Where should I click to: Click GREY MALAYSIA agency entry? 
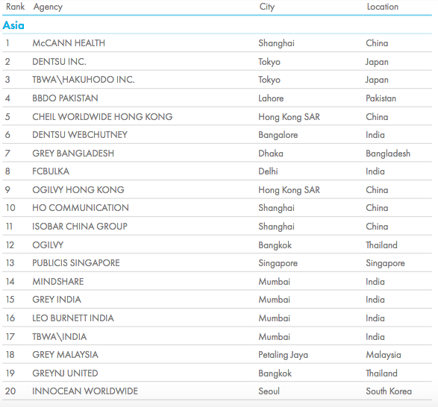(x=65, y=355)
